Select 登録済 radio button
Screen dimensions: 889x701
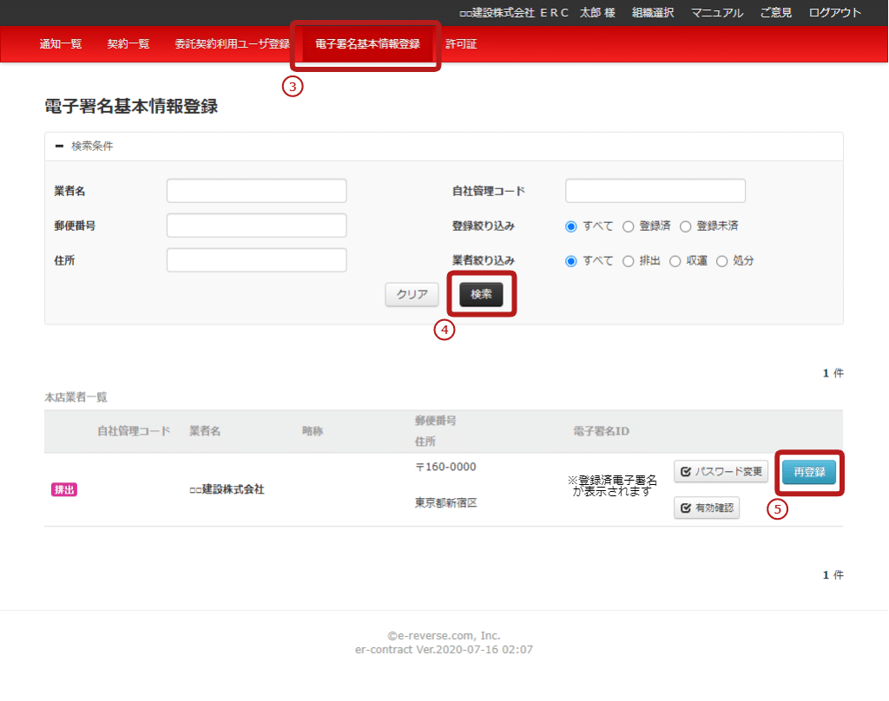pyautogui.click(x=629, y=226)
